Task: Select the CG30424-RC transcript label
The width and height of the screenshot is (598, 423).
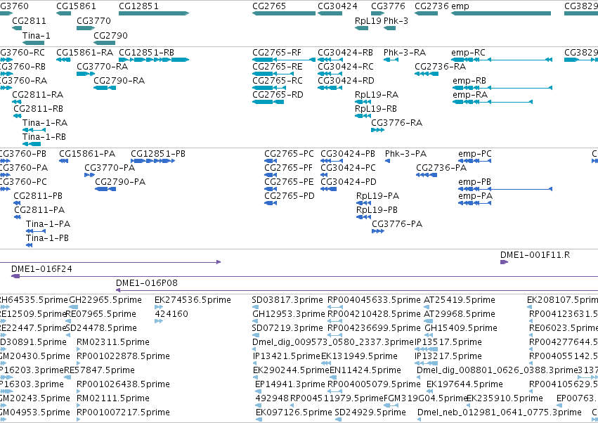Action: [346, 66]
